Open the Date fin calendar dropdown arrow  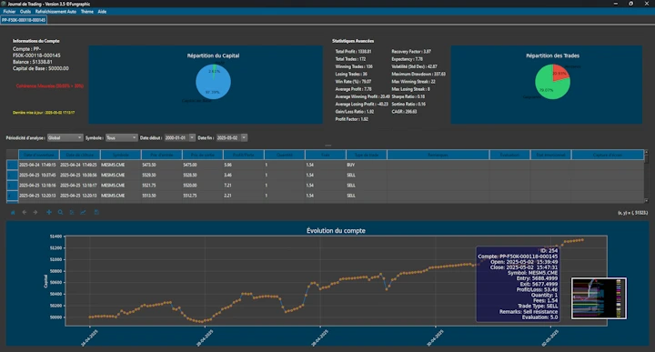[x=244, y=137]
